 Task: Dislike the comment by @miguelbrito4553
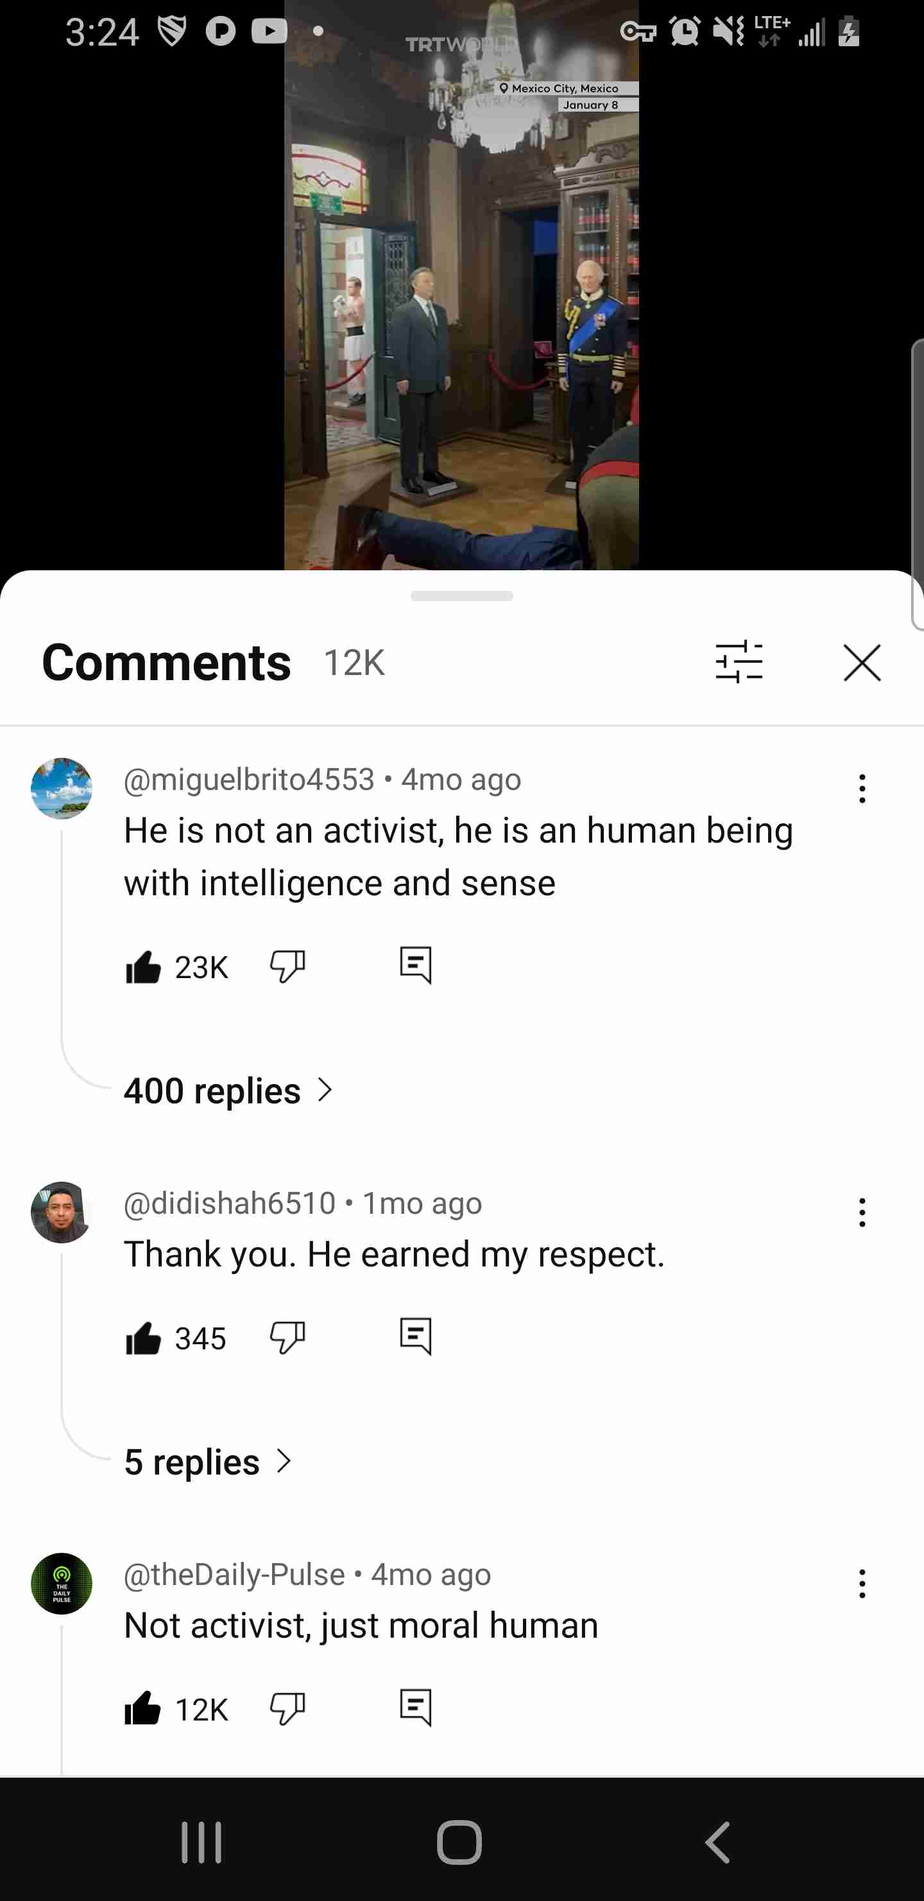287,966
